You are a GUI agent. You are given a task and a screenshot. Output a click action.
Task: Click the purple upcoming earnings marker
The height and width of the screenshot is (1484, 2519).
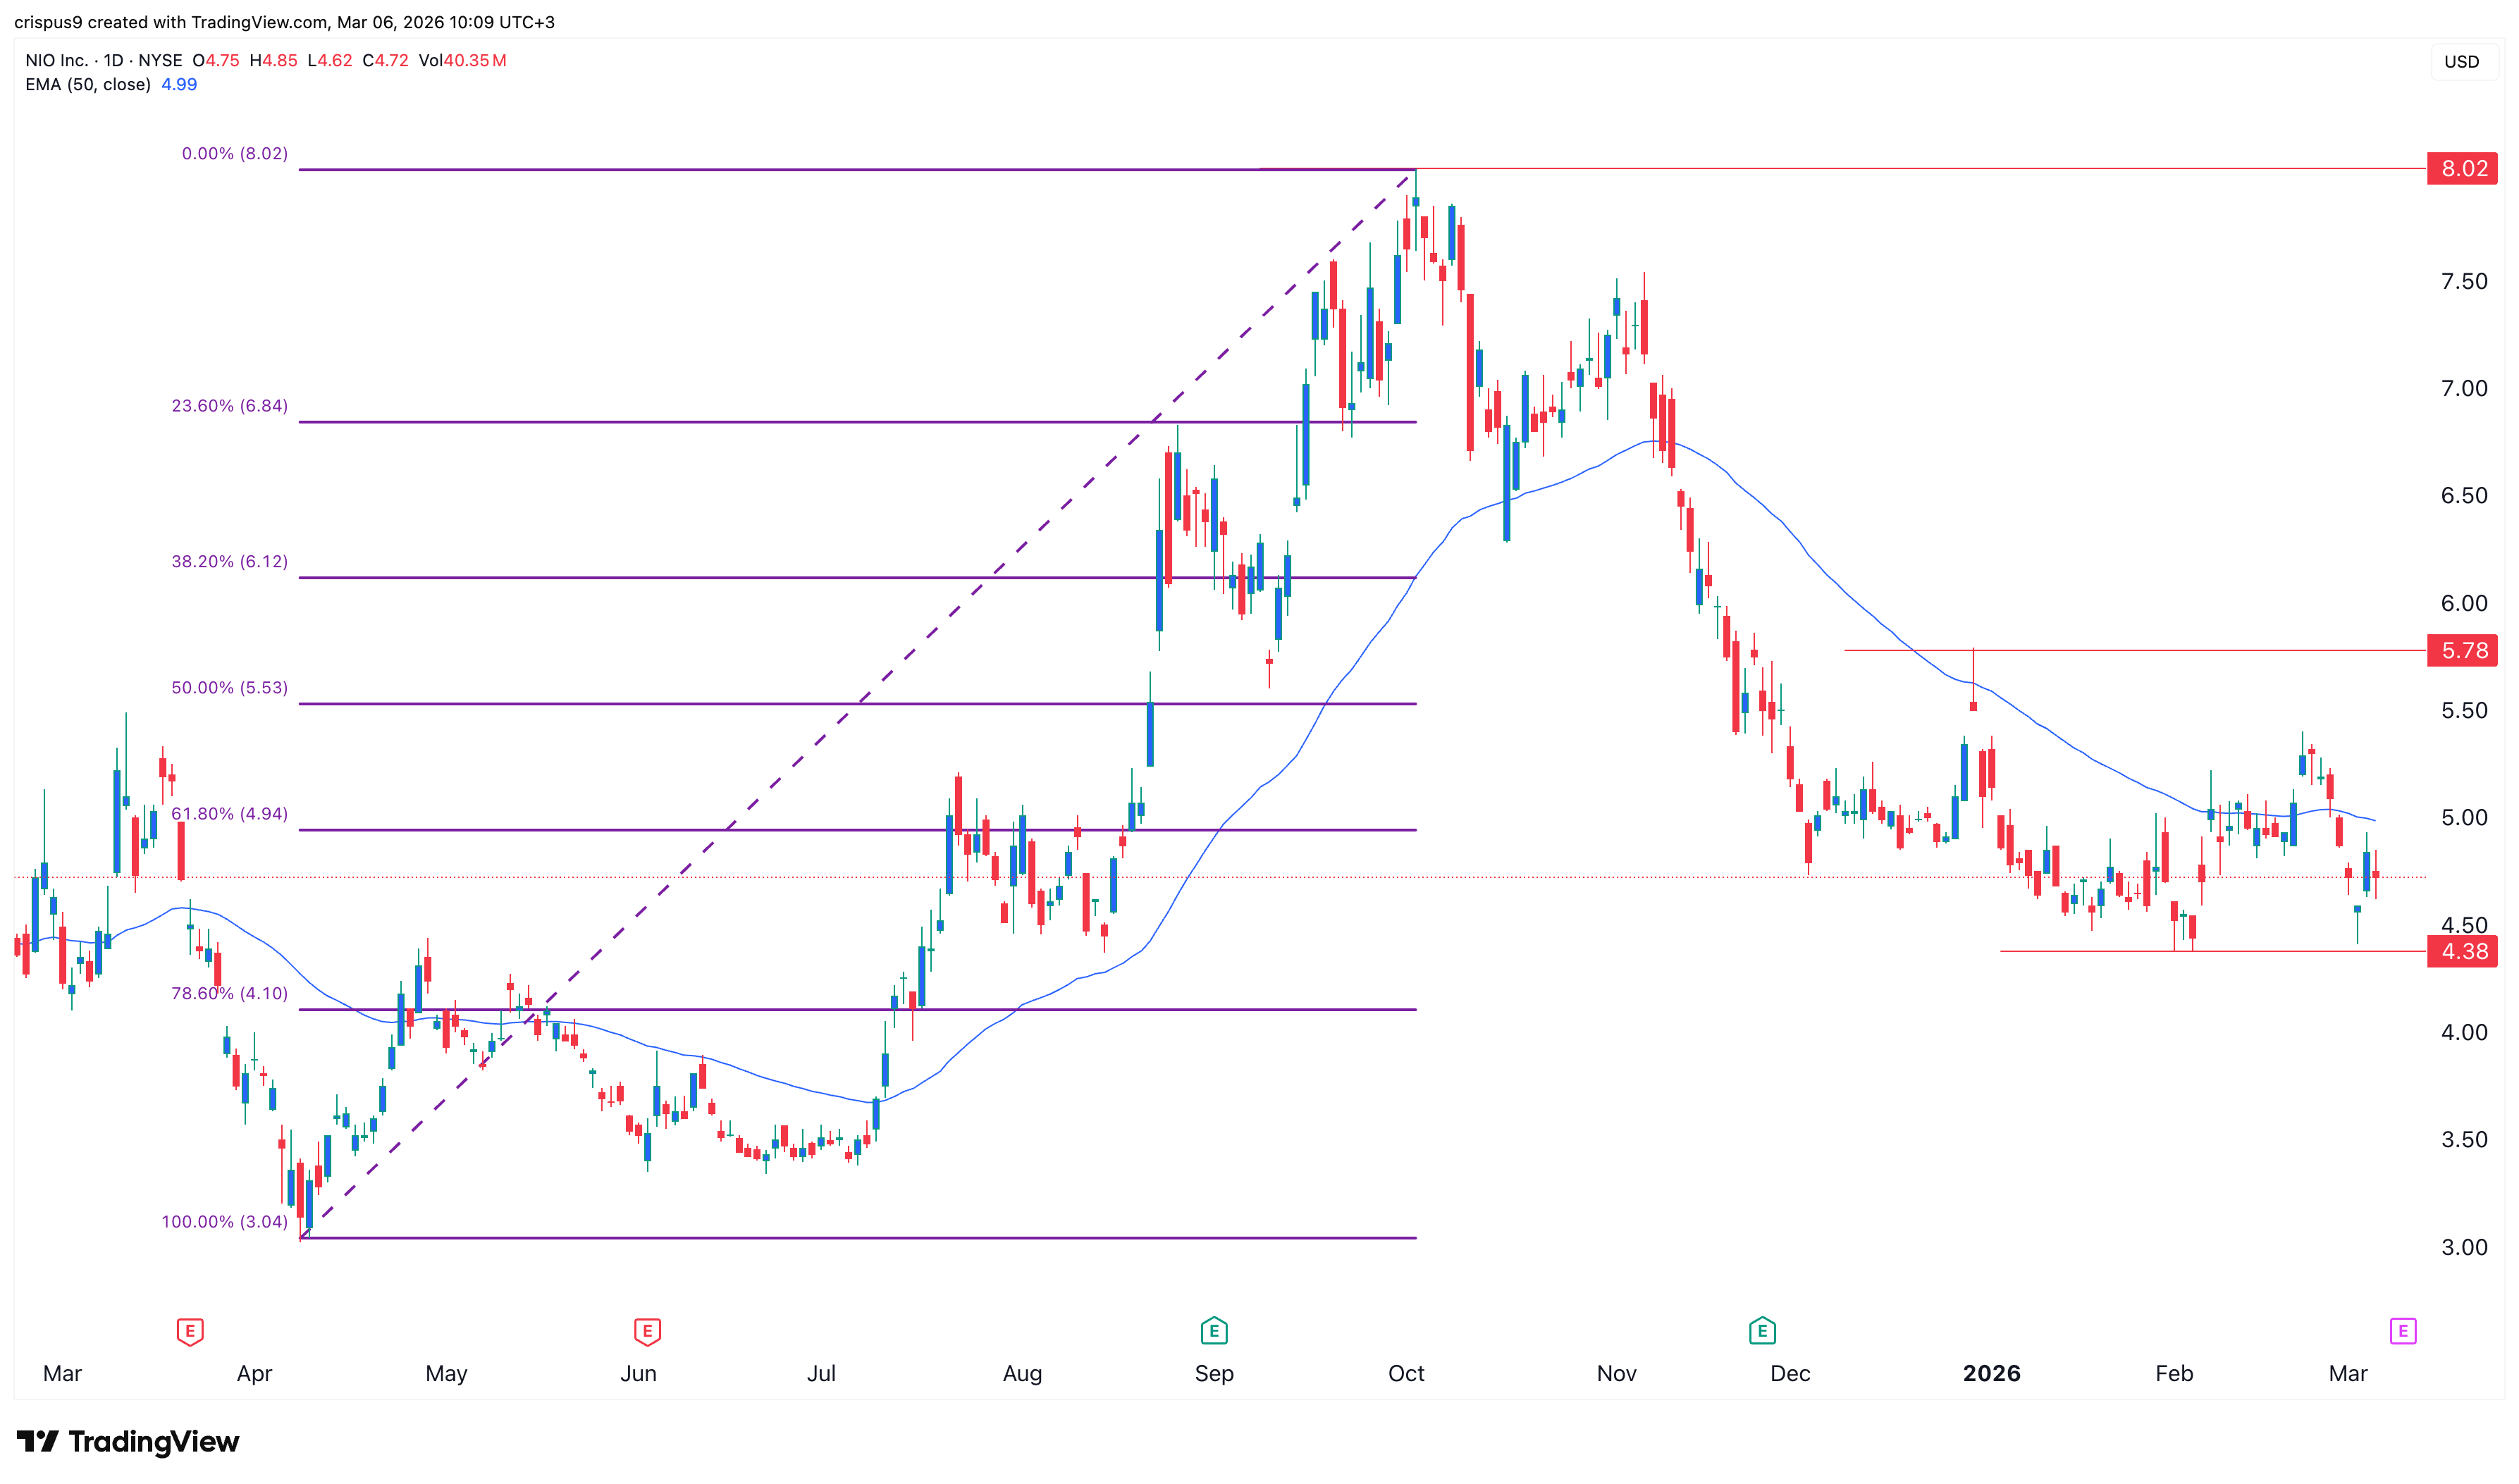pyautogui.click(x=2402, y=1331)
